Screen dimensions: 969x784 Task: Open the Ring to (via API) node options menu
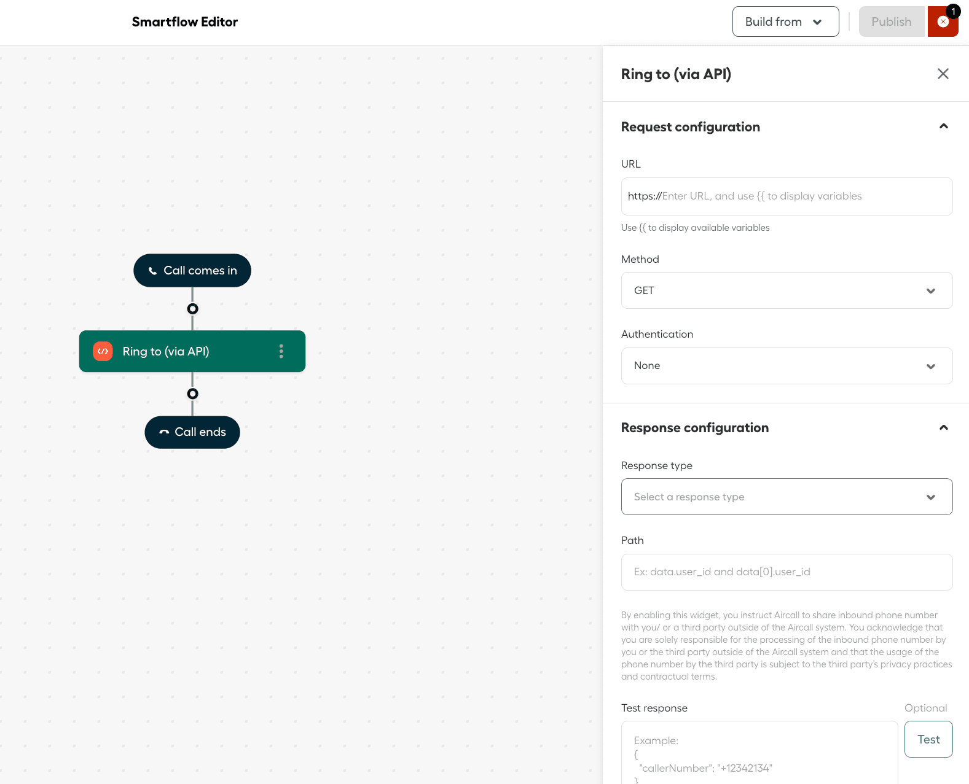coord(281,351)
